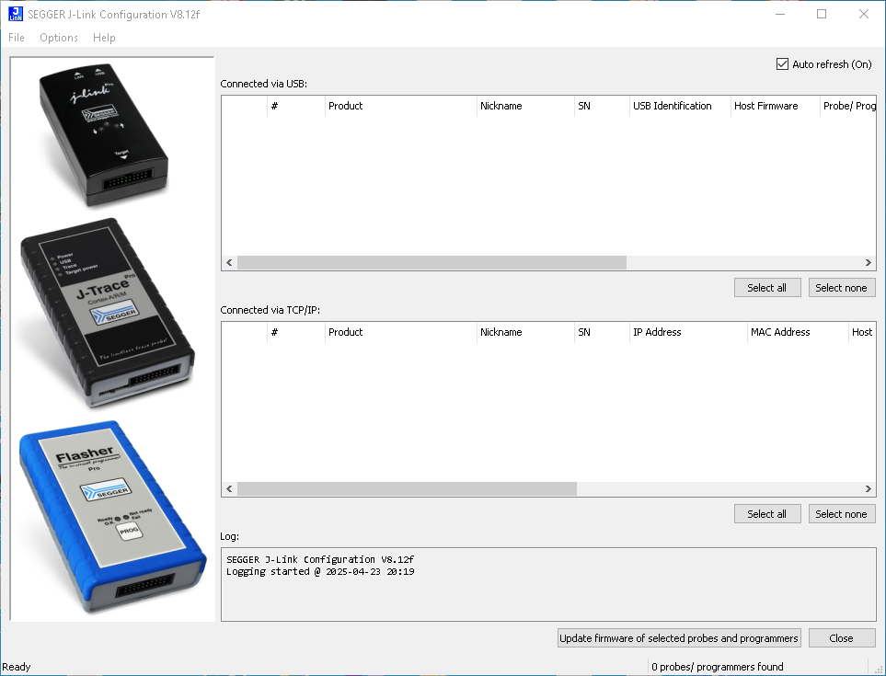Click left scroll arrow of USB table

tap(229, 263)
